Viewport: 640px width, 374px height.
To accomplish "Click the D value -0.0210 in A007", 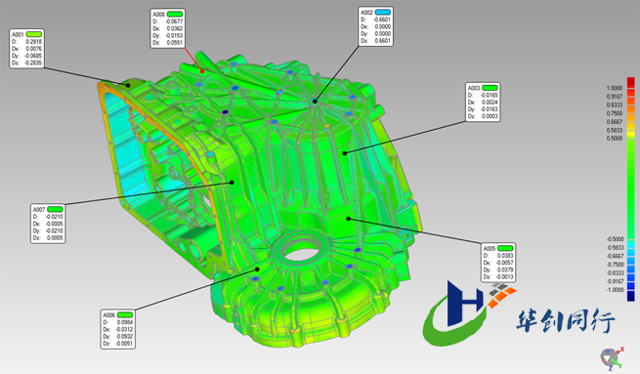I will pyautogui.click(x=55, y=217).
